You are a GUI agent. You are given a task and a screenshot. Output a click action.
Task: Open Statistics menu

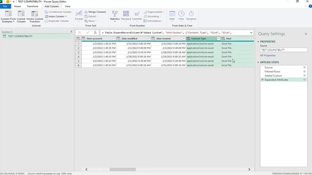click(x=115, y=16)
